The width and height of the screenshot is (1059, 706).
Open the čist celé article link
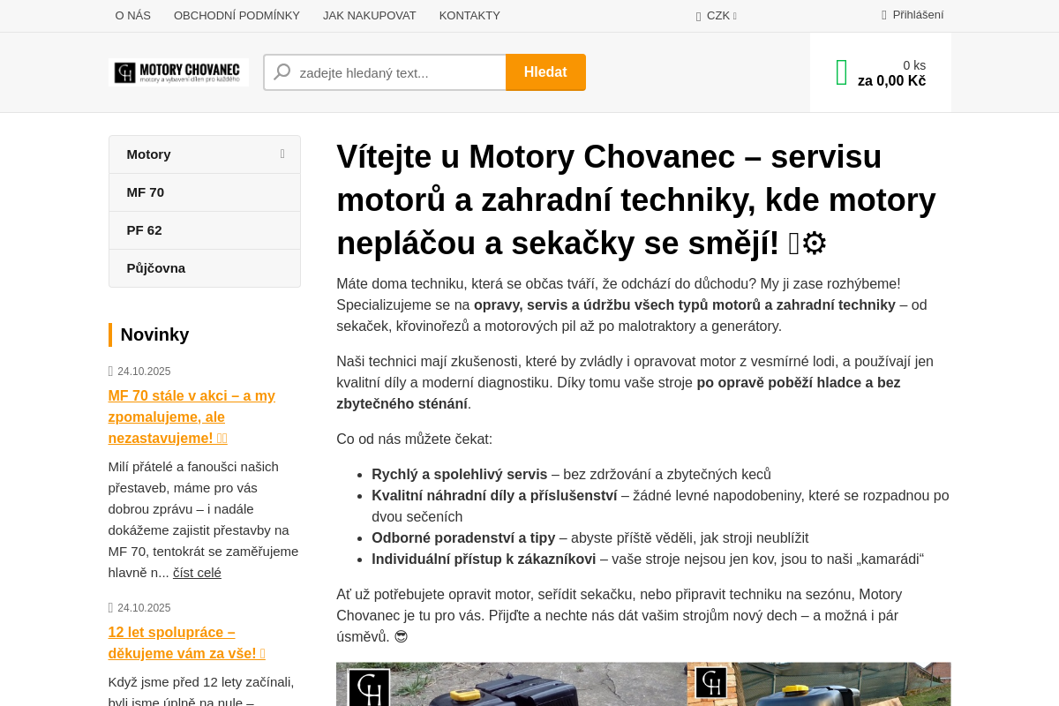point(197,572)
